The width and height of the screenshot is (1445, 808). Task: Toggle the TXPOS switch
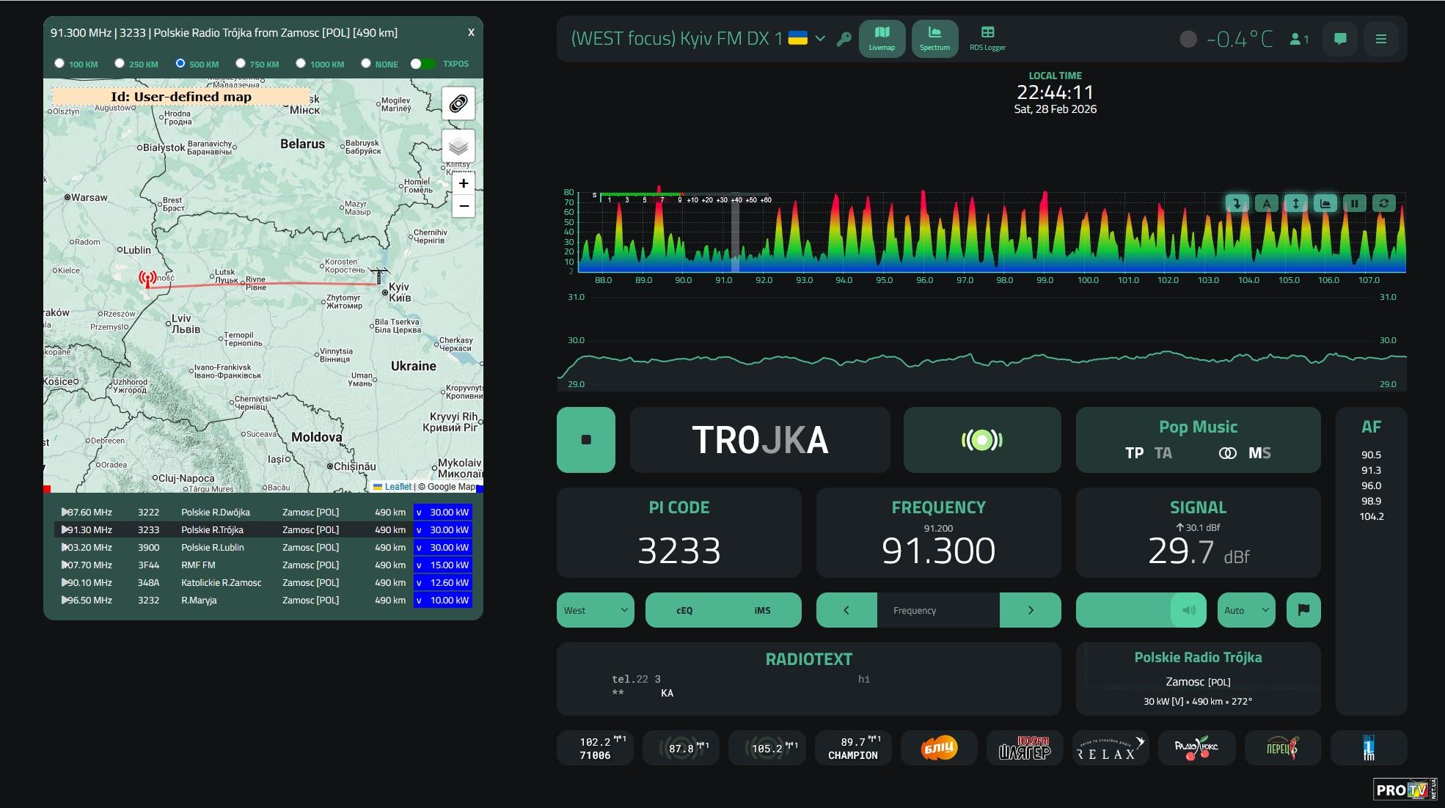point(422,64)
